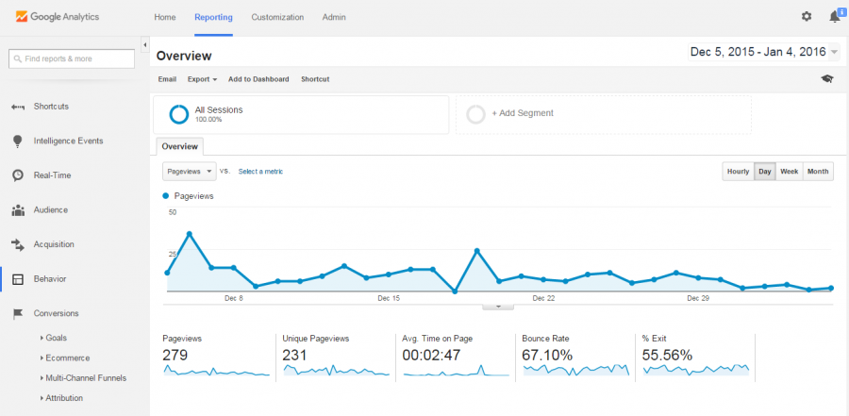
Task: Click the All Sessions circle icon
Action: click(178, 114)
